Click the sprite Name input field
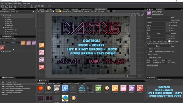This screenshot has height=103, width=183. tap(158, 17)
